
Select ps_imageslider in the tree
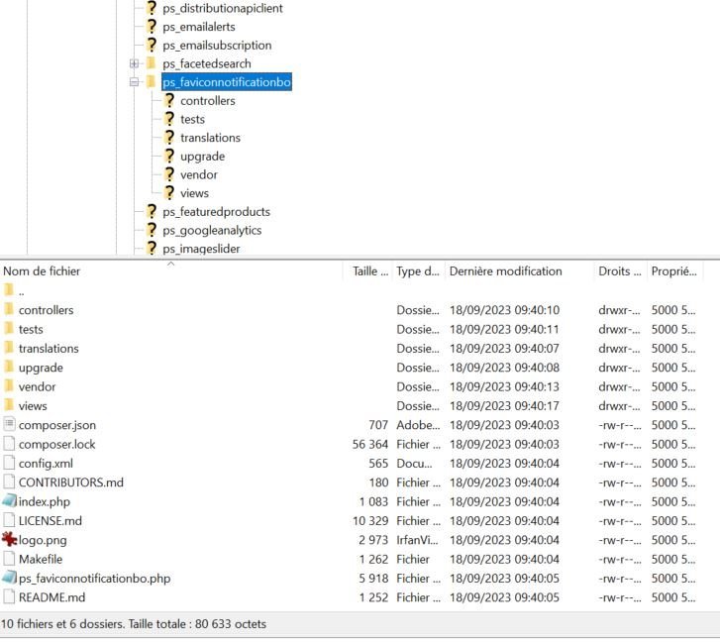(201, 249)
